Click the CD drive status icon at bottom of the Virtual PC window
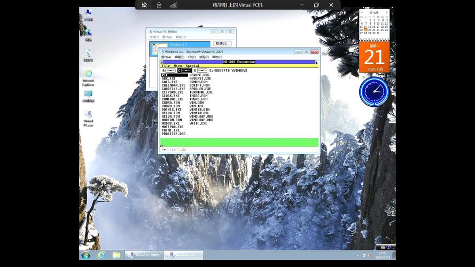Screen dimensions: 475x267 pyautogui.click(x=169, y=150)
